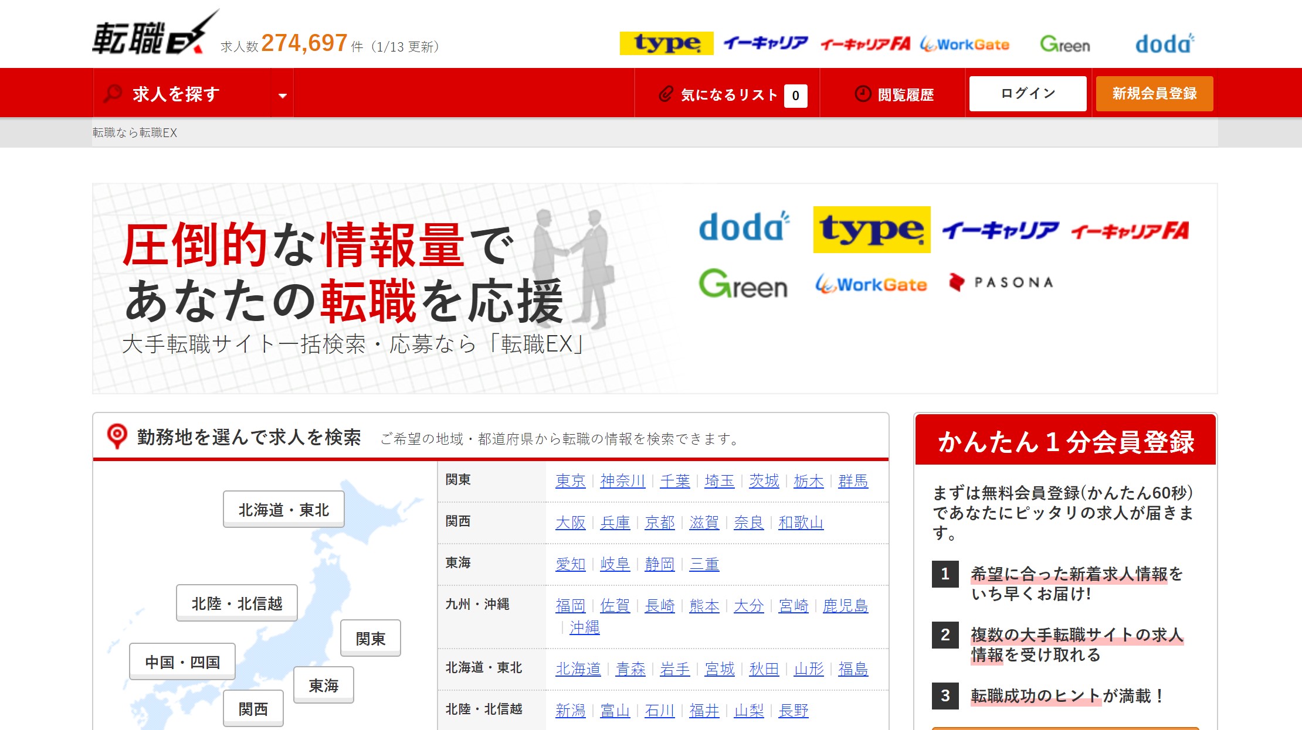This screenshot has height=730, width=1302.
Task: Open the 東京 prefecture link
Action: (570, 481)
